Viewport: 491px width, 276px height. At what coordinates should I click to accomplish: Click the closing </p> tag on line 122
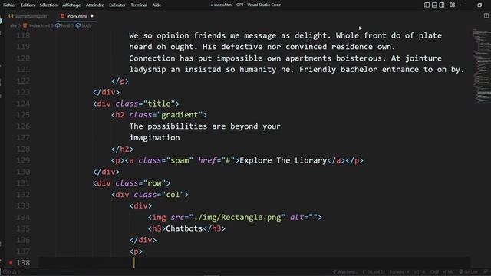[x=120, y=81]
